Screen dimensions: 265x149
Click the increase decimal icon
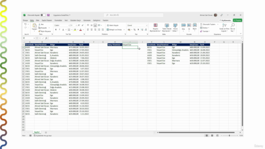coord(142,30)
